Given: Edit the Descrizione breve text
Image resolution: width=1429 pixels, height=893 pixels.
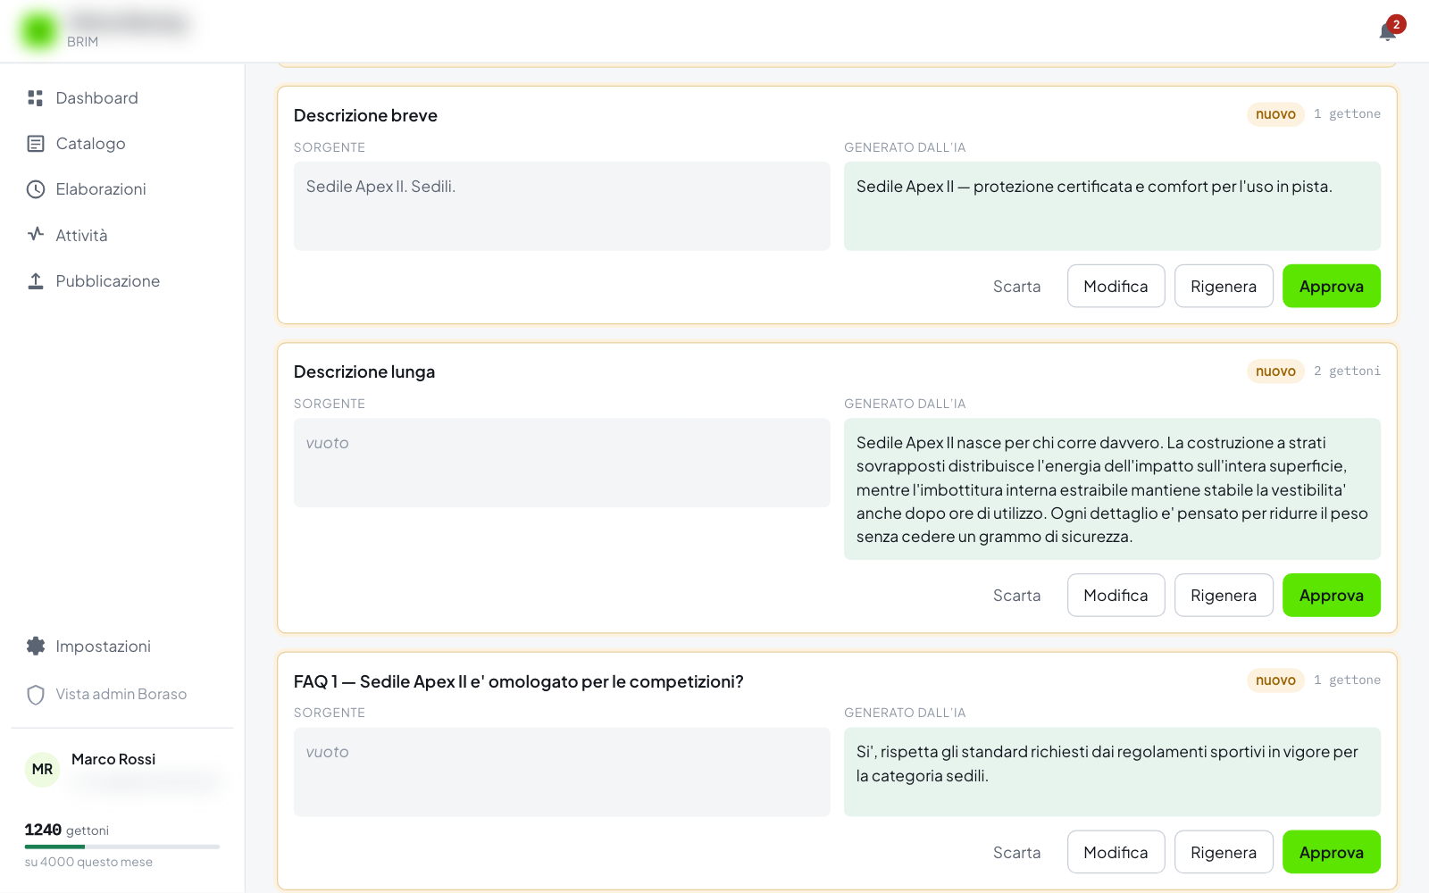Looking at the screenshot, I should (1116, 287).
